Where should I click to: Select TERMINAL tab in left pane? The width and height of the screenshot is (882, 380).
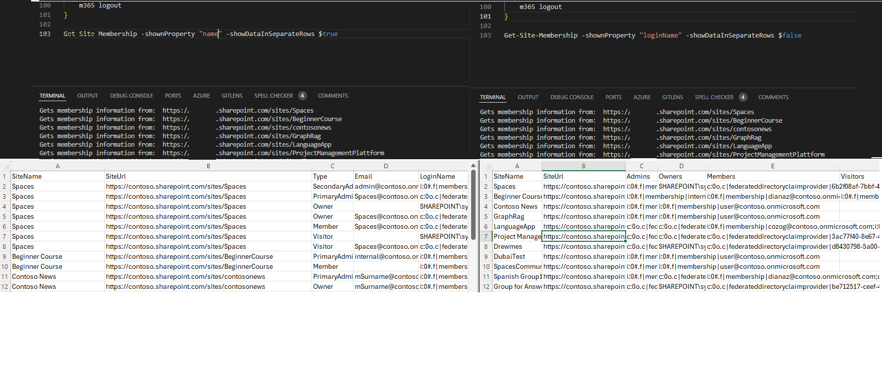point(52,96)
